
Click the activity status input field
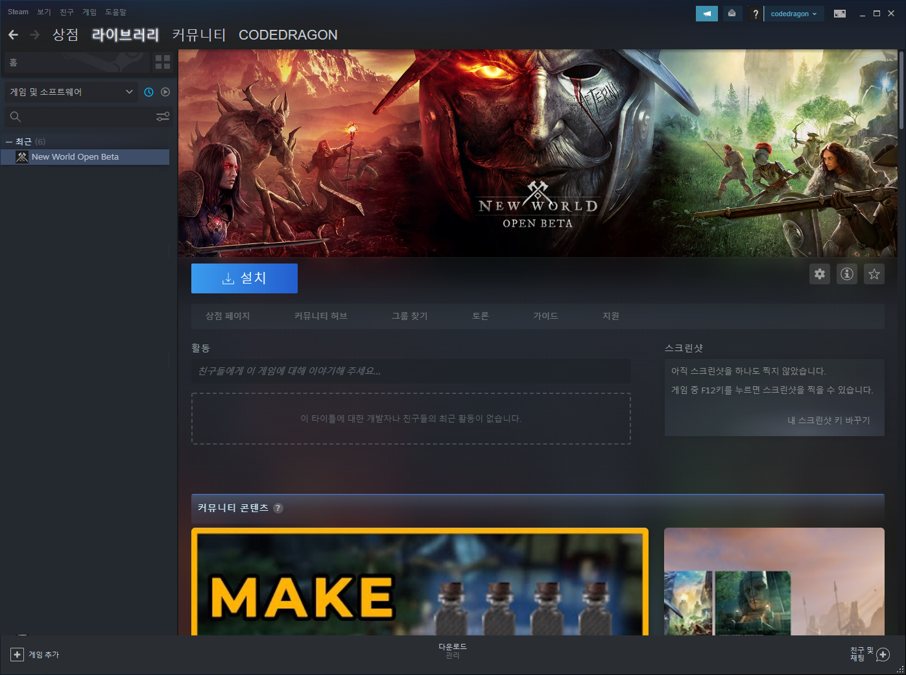(x=411, y=371)
